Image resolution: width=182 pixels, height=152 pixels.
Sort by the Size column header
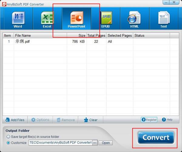pos(77,35)
